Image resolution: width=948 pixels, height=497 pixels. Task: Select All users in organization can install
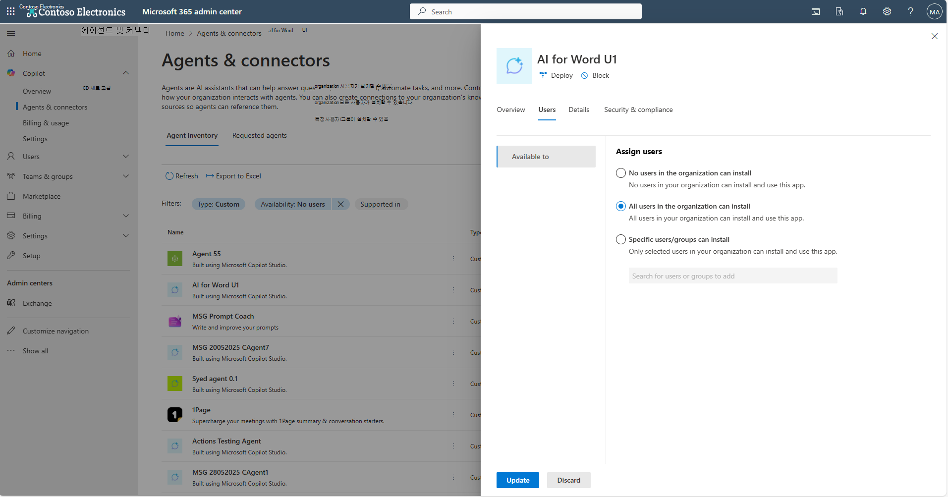[x=621, y=206]
